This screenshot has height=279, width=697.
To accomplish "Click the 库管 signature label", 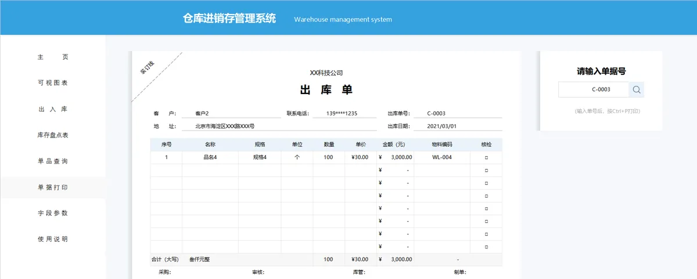I will (x=359, y=272).
